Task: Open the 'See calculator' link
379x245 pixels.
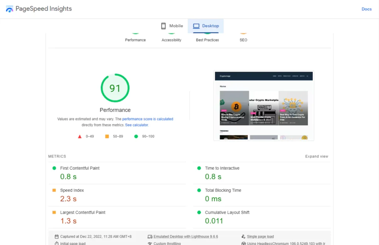Action: (137, 125)
